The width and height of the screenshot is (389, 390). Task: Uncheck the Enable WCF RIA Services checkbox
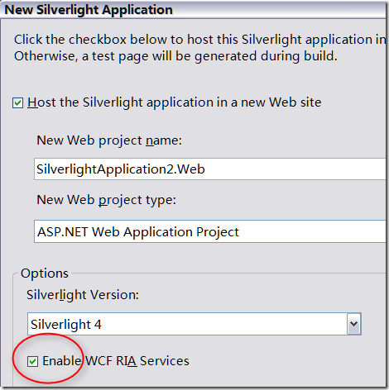click(x=32, y=361)
